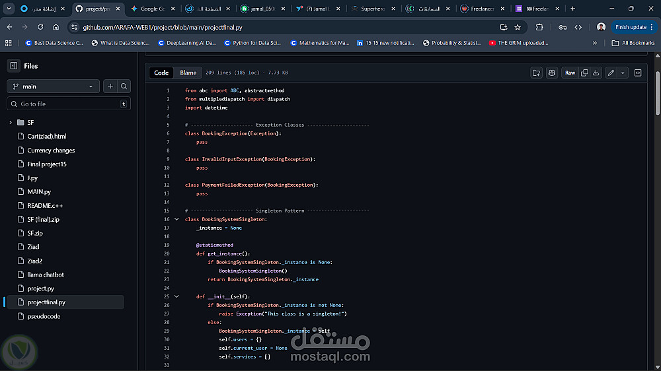Click the github.com address bar URL
The height and width of the screenshot is (371, 661).
[x=163, y=27]
